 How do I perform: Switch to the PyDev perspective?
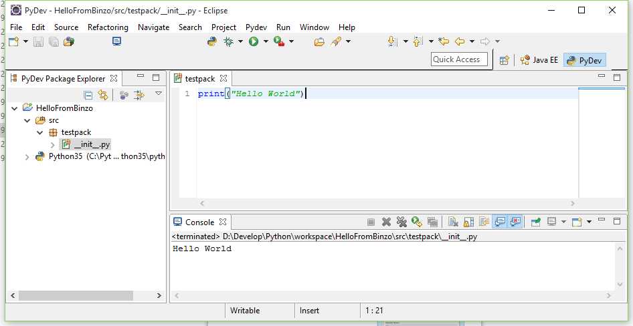(585, 60)
